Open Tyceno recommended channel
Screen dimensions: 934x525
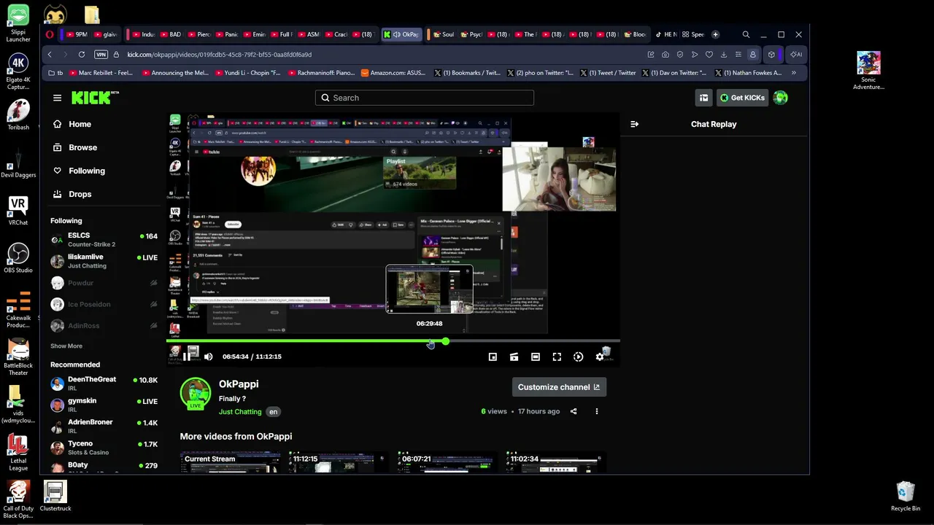104,448
